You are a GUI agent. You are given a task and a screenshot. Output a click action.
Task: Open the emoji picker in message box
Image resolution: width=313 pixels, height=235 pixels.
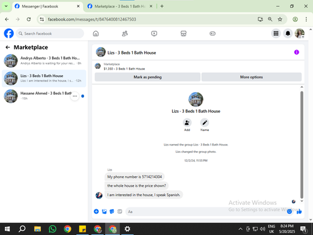tap(289, 212)
